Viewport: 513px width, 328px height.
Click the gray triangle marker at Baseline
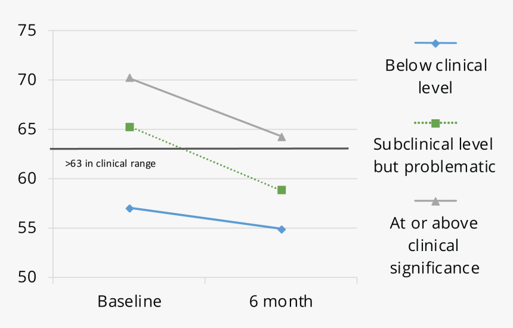point(129,78)
